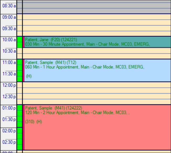Screen dimensions: 171x153
Task: Click the 09:00 a time label
Action: tap(9, 17)
